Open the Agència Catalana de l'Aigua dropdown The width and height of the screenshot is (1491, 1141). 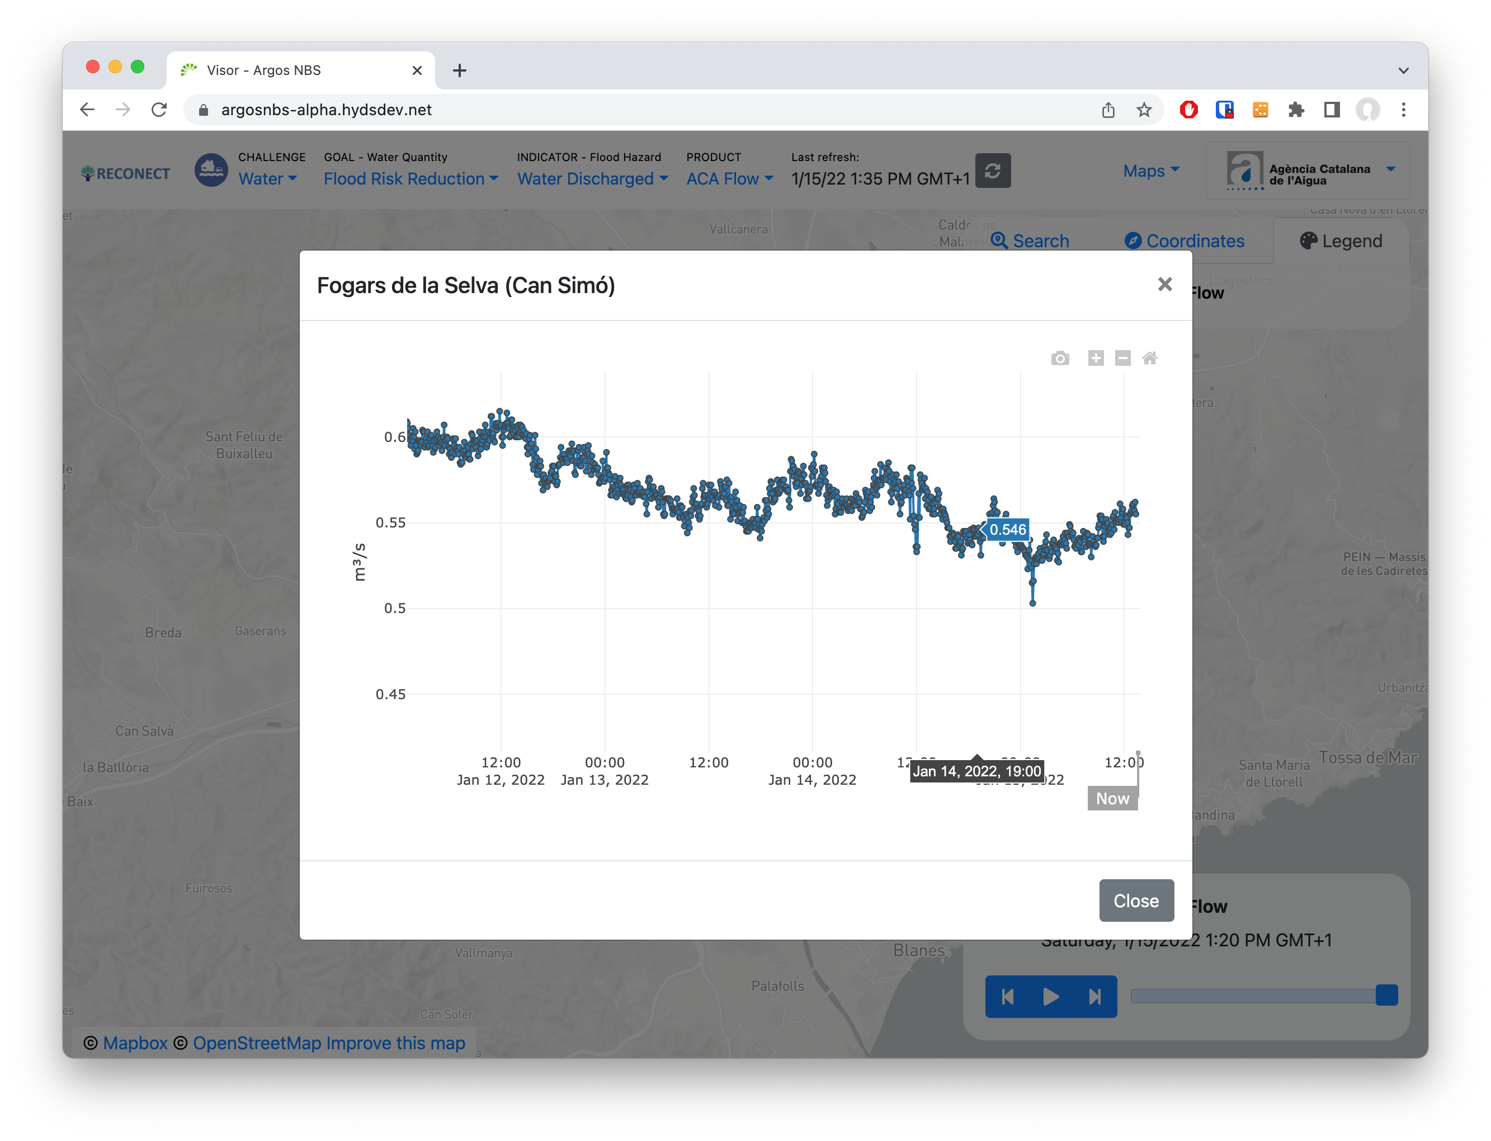coord(1308,171)
